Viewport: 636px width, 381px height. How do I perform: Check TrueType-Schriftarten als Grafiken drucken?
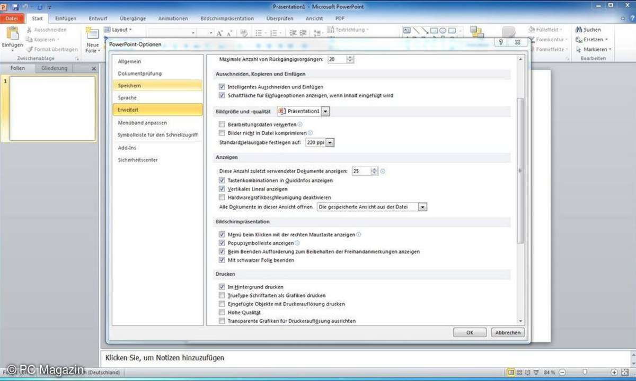click(222, 295)
